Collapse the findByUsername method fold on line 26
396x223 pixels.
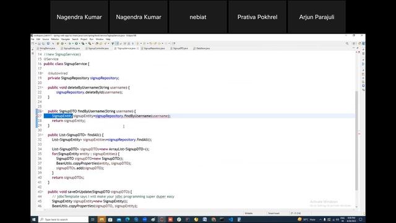click(x=43, y=111)
